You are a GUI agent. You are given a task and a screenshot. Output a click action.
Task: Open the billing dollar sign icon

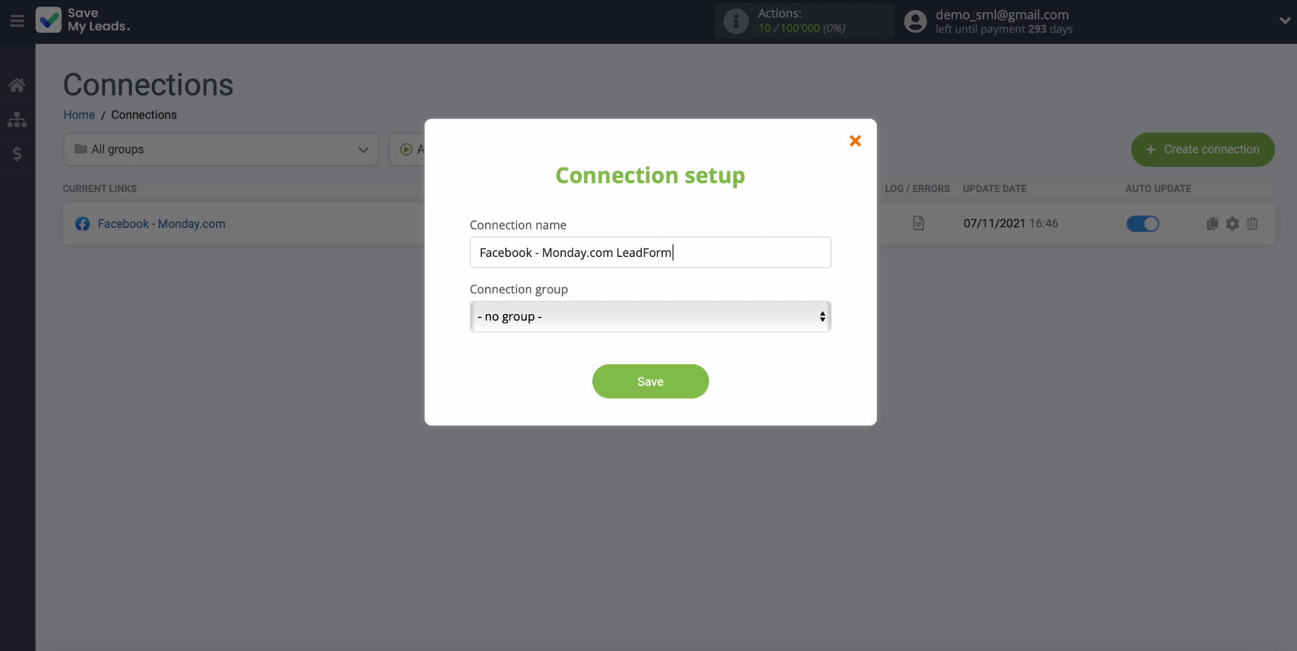16,153
